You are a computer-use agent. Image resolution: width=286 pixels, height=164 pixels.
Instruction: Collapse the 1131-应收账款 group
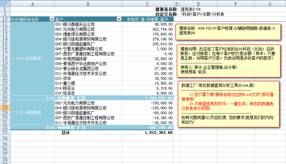point(13,58)
